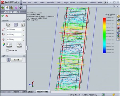The width and height of the screenshot is (120, 96).
Task: Open the Custom Properties task pane icon
Action: pyautogui.click(x=118, y=39)
